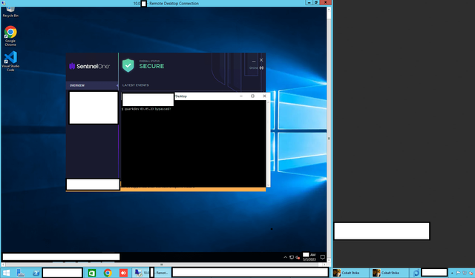
Task: Expand the host hidden tray icons arrow
Action: [x=452, y=273]
